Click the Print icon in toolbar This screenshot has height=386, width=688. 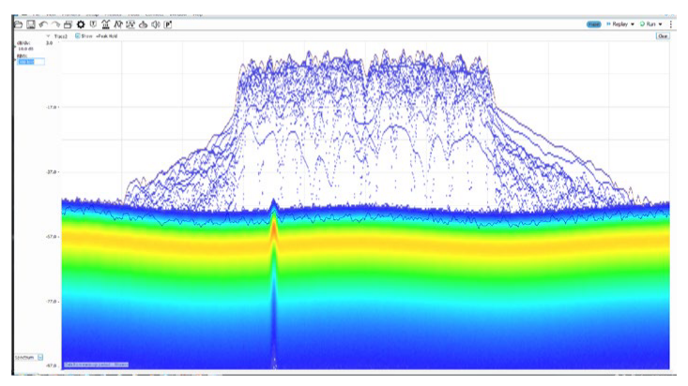(x=69, y=23)
